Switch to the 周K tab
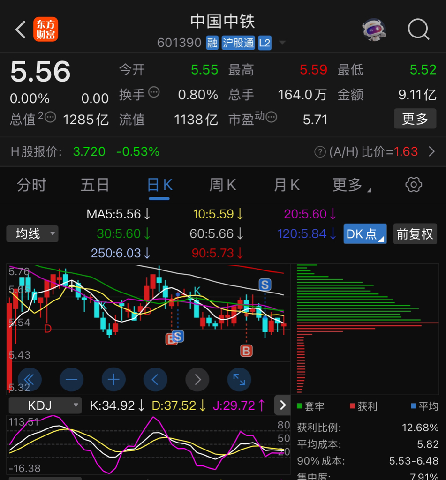Viewport: 446px width, 480px height. click(223, 185)
